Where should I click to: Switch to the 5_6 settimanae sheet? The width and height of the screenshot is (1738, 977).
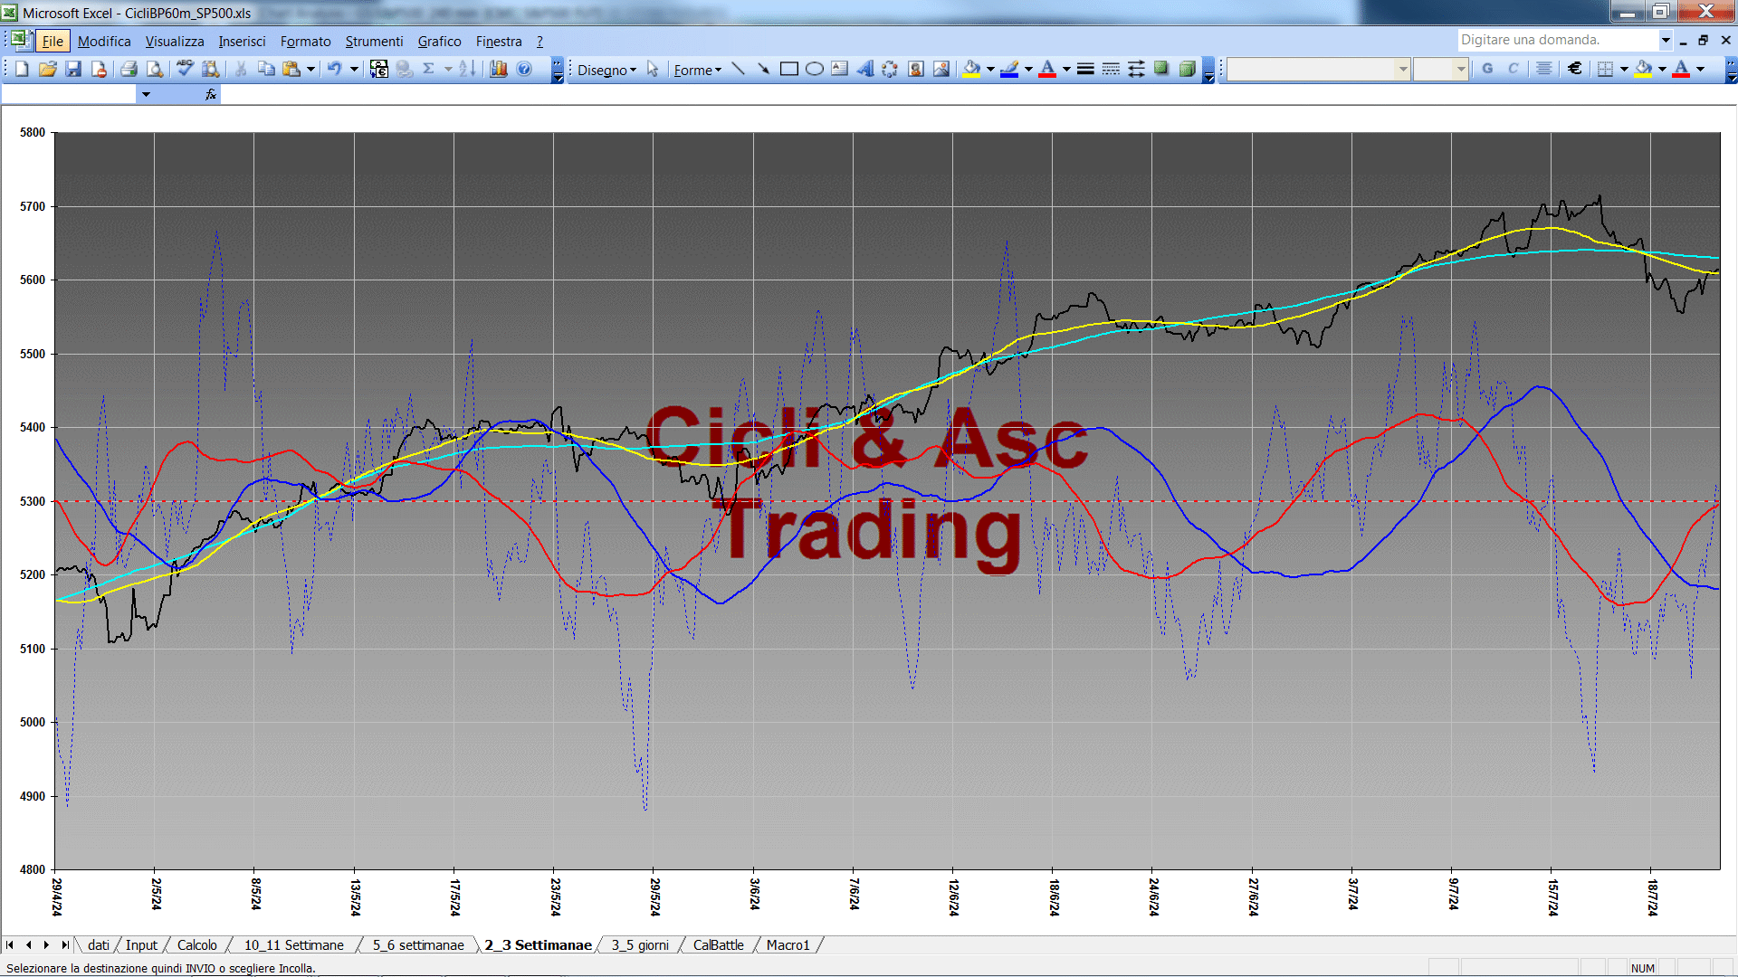point(418,944)
